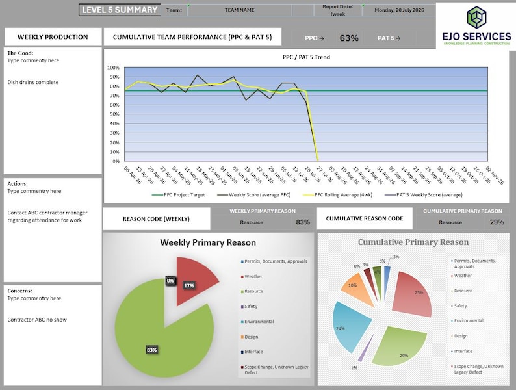The image size is (516, 390).
Task: Click 'Permits, Documents, Approvals' in weekly legend
Action: pyautogui.click(x=274, y=261)
